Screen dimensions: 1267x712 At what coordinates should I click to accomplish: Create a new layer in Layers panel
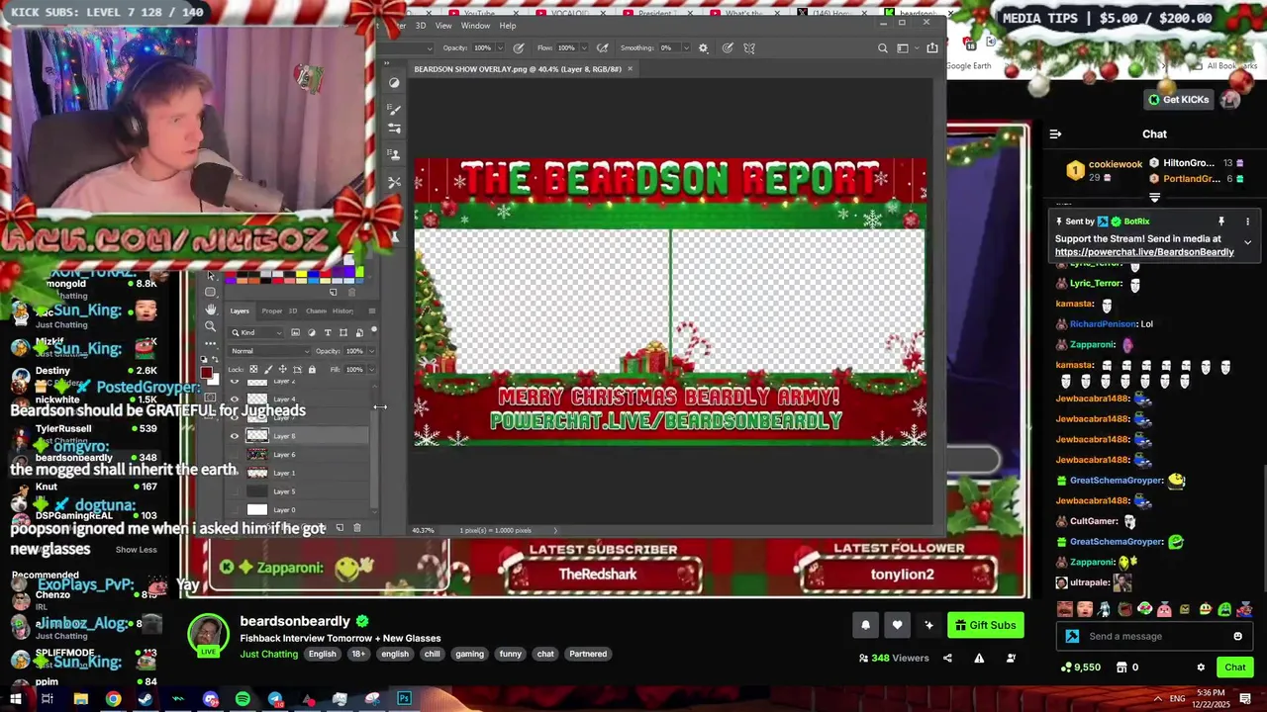point(341,528)
